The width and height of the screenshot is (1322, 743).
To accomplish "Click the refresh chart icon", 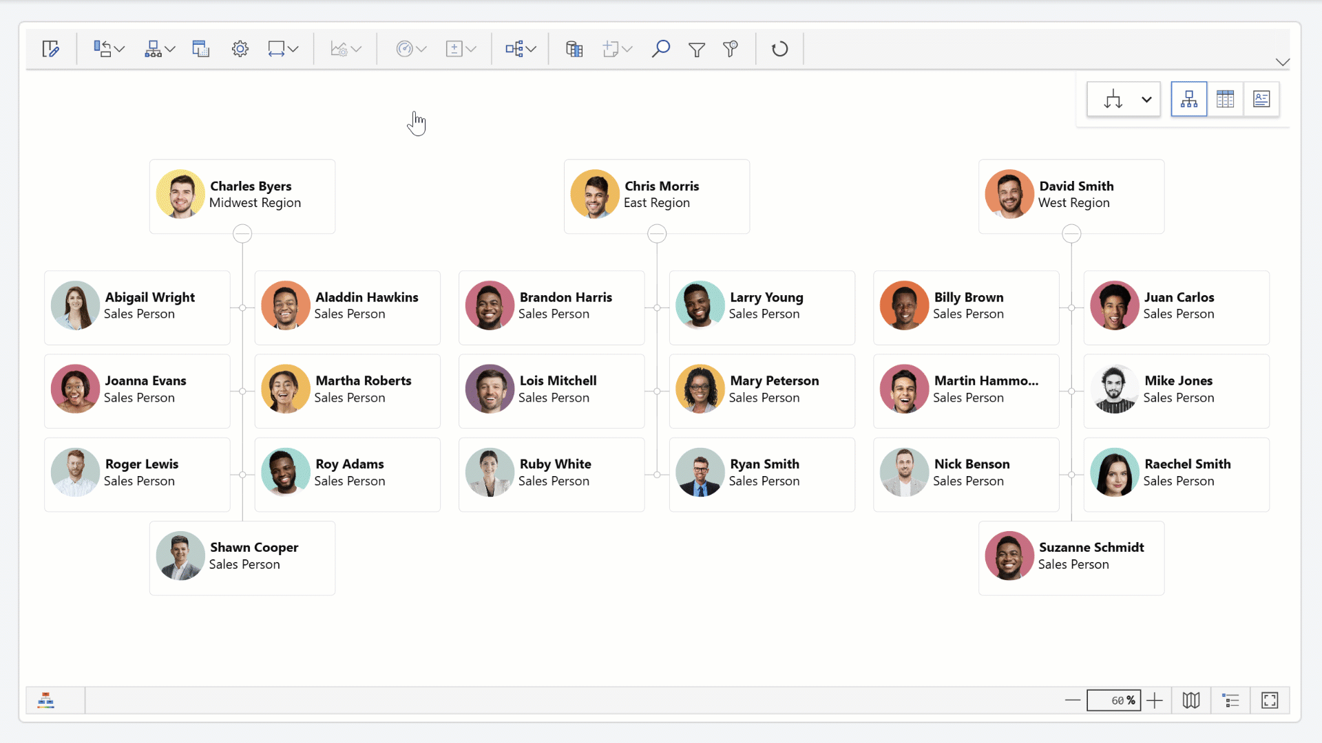I will [779, 49].
